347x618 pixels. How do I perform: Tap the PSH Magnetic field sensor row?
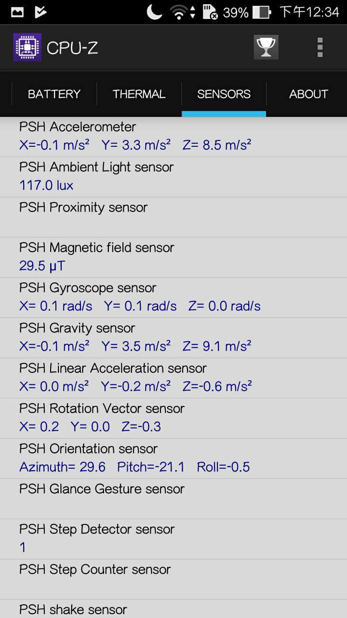tap(173, 257)
